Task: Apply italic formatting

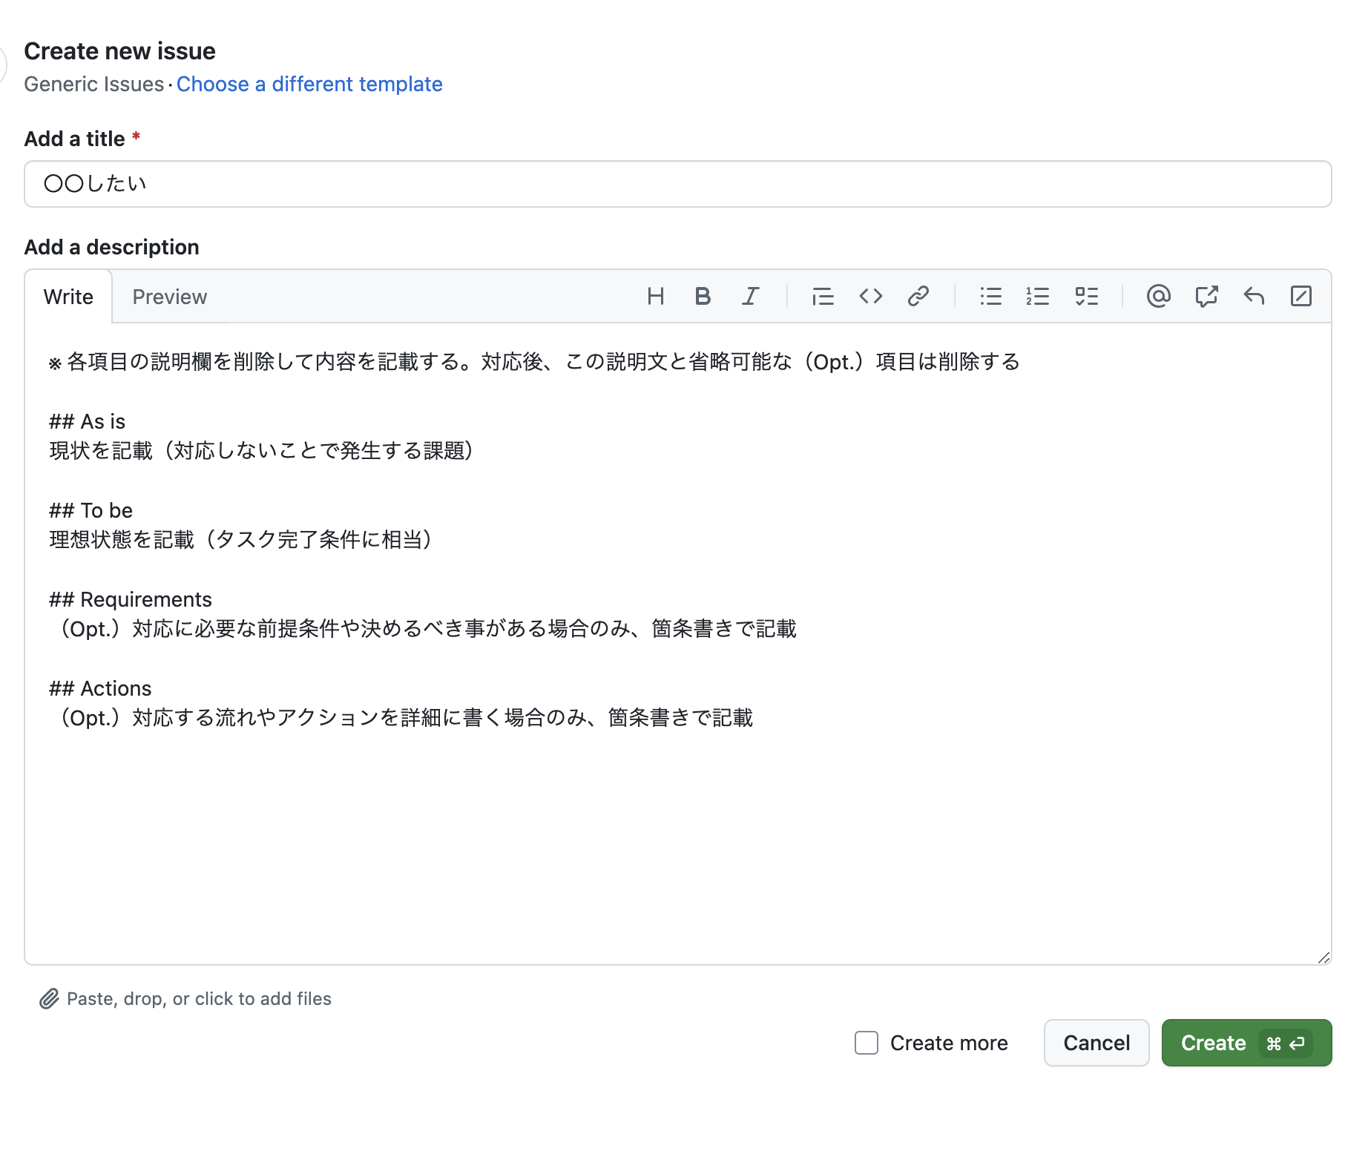Action: pyautogui.click(x=750, y=297)
